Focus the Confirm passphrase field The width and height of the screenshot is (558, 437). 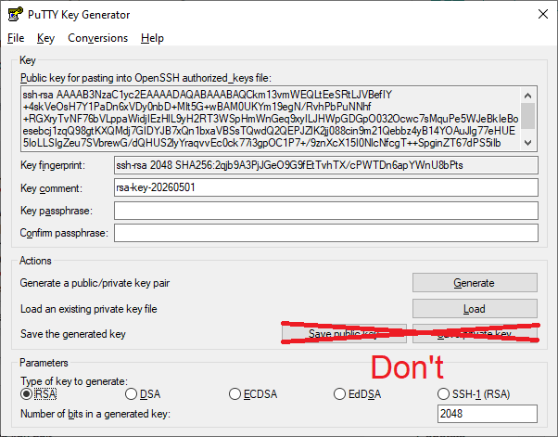326,233
